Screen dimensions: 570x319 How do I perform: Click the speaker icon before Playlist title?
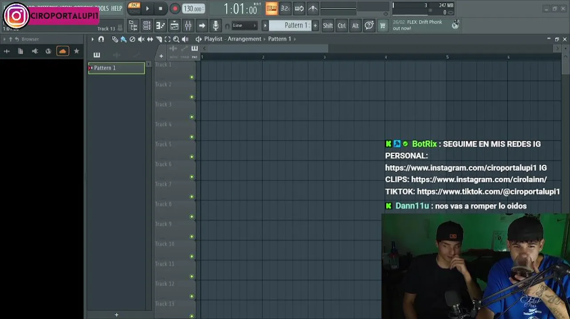point(198,39)
